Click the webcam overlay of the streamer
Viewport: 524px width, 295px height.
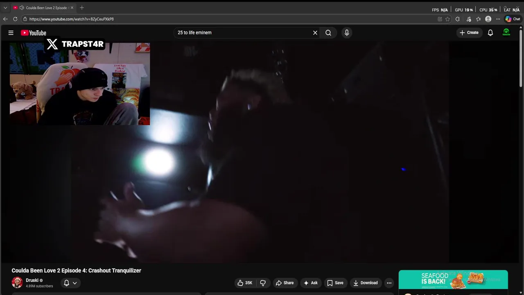point(80,84)
